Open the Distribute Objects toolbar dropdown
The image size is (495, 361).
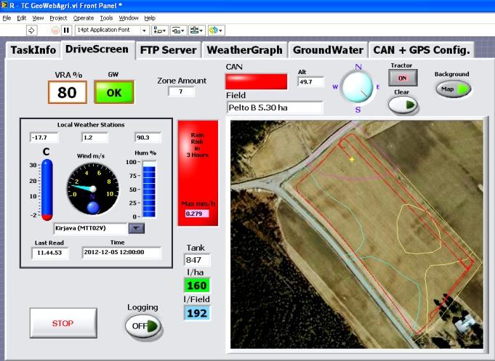(x=179, y=31)
